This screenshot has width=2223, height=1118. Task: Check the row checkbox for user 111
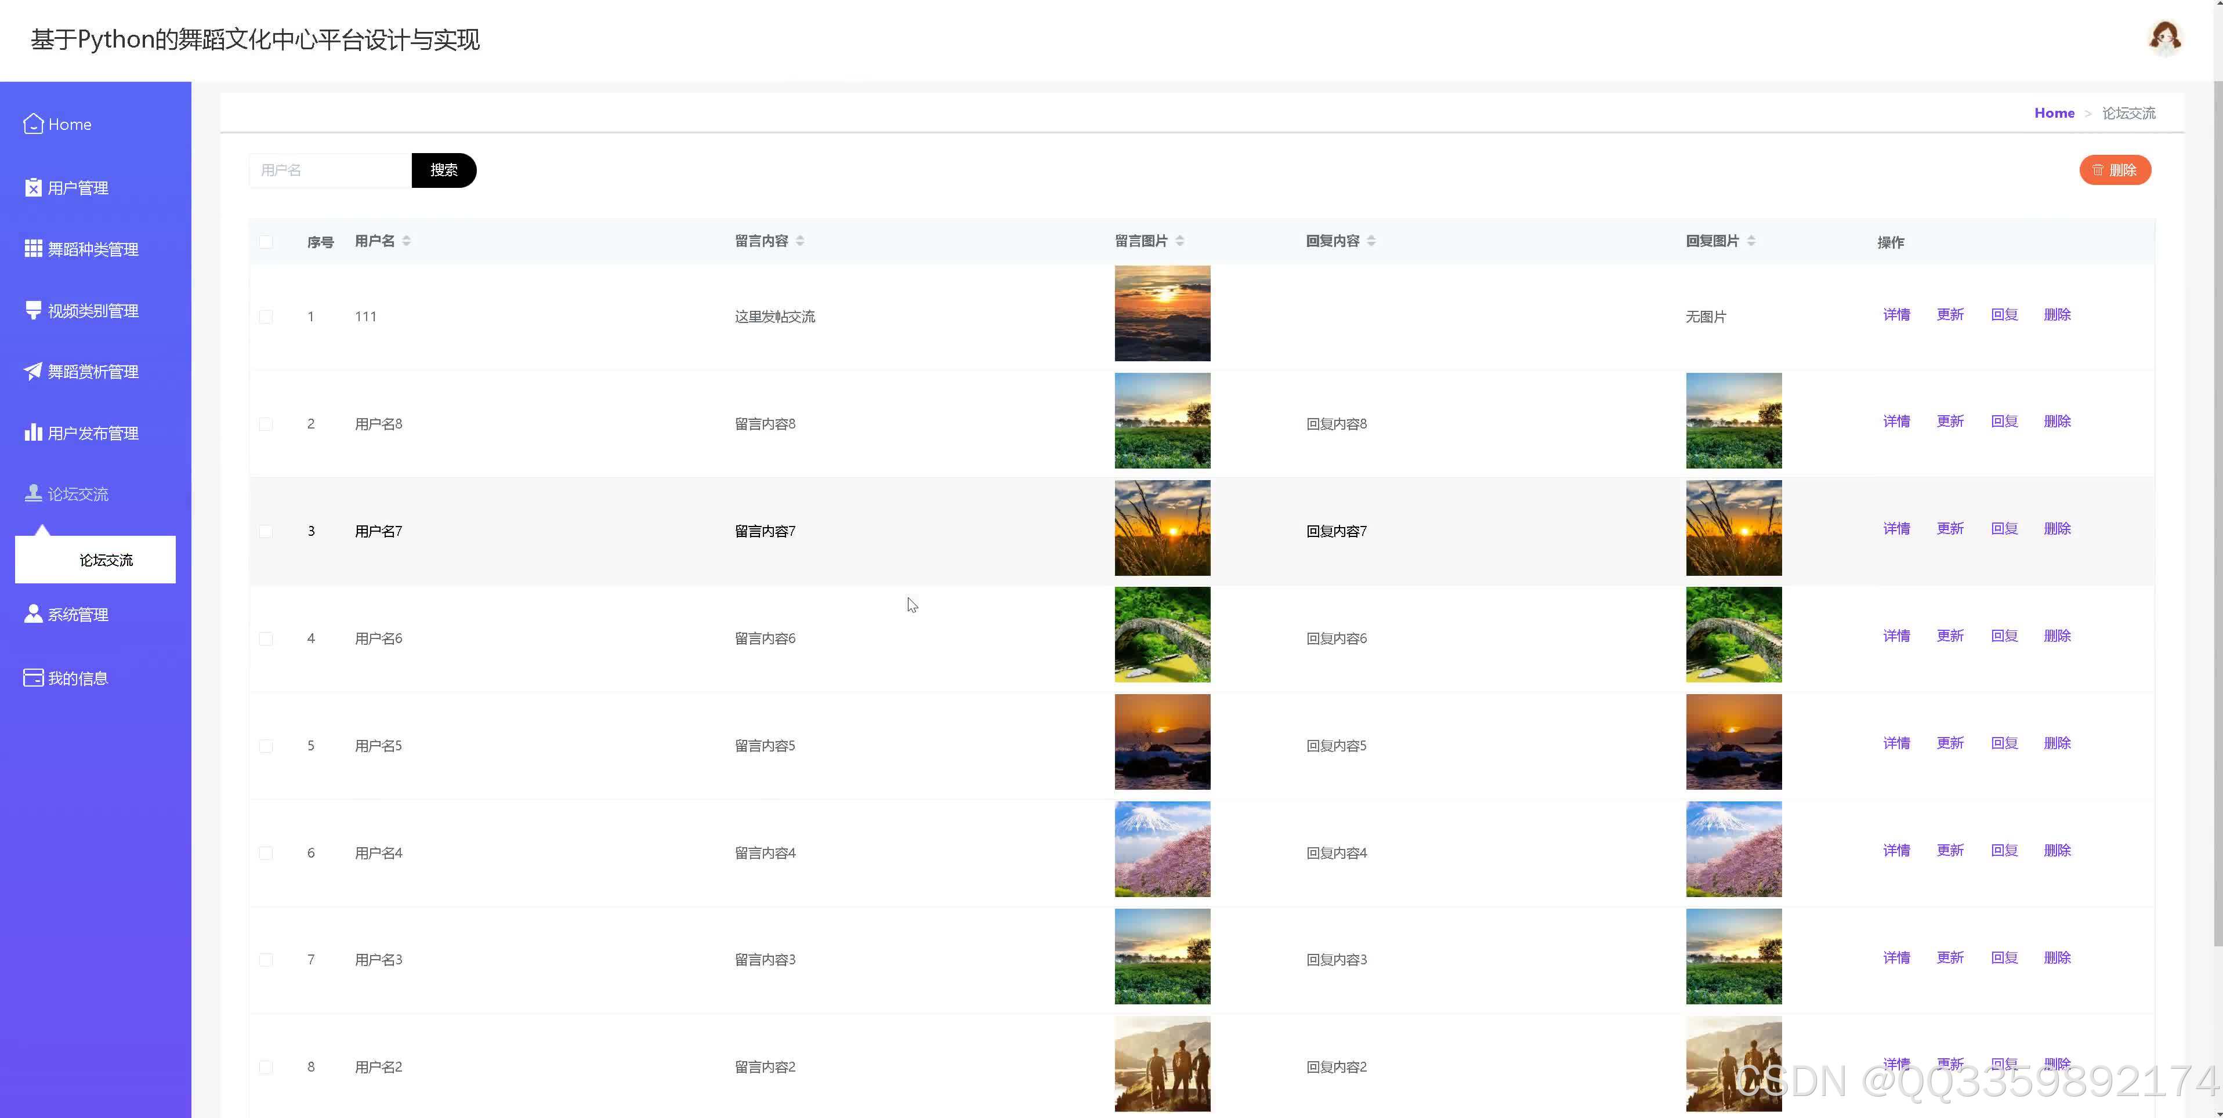click(x=266, y=317)
